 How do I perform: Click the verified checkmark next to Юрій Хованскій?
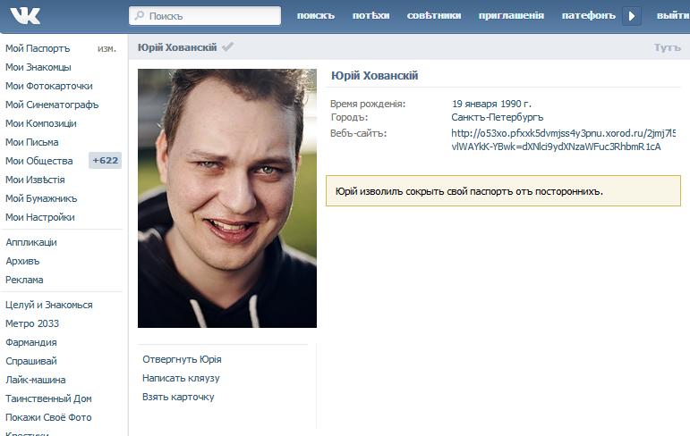228,46
